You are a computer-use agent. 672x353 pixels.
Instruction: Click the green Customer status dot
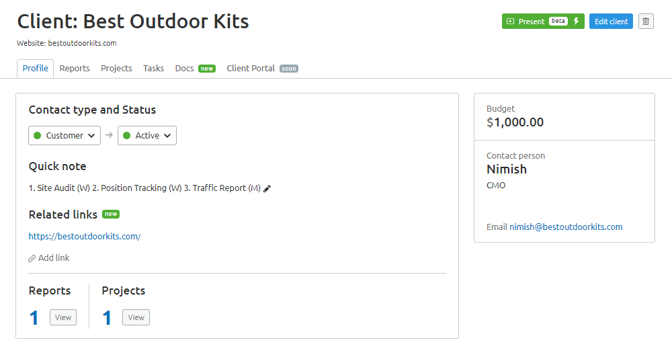37,136
